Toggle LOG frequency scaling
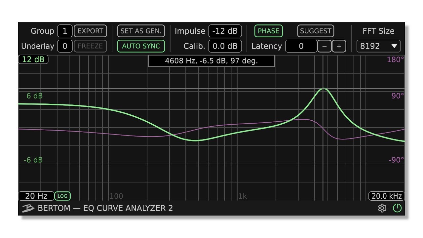423x238 pixels. point(63,196)
